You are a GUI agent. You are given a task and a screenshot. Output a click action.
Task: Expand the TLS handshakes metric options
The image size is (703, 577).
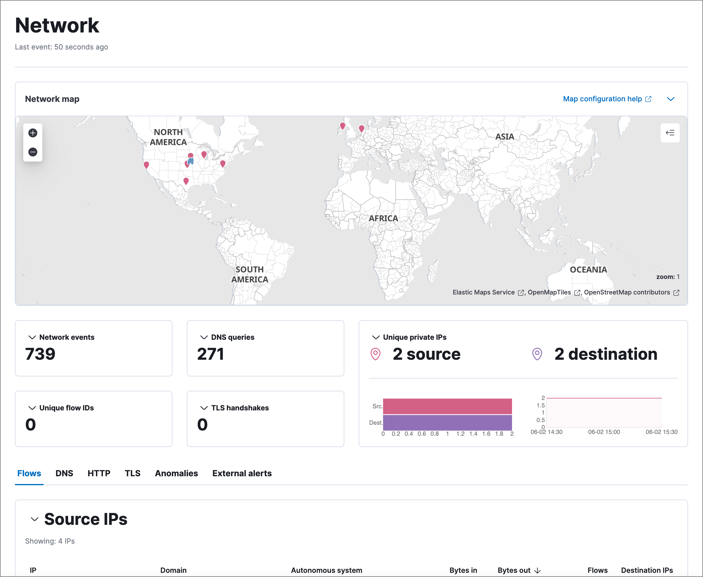pyautogui.click(x=203, y=408)
